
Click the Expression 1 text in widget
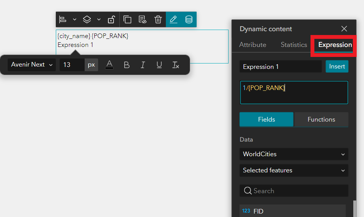pos(75,45)
